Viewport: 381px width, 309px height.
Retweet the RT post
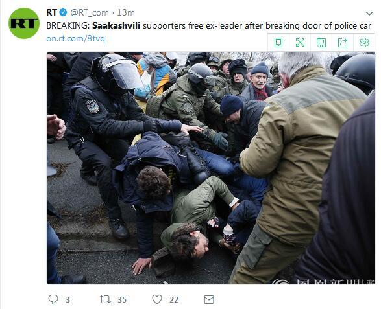click(x=105, y=299)
